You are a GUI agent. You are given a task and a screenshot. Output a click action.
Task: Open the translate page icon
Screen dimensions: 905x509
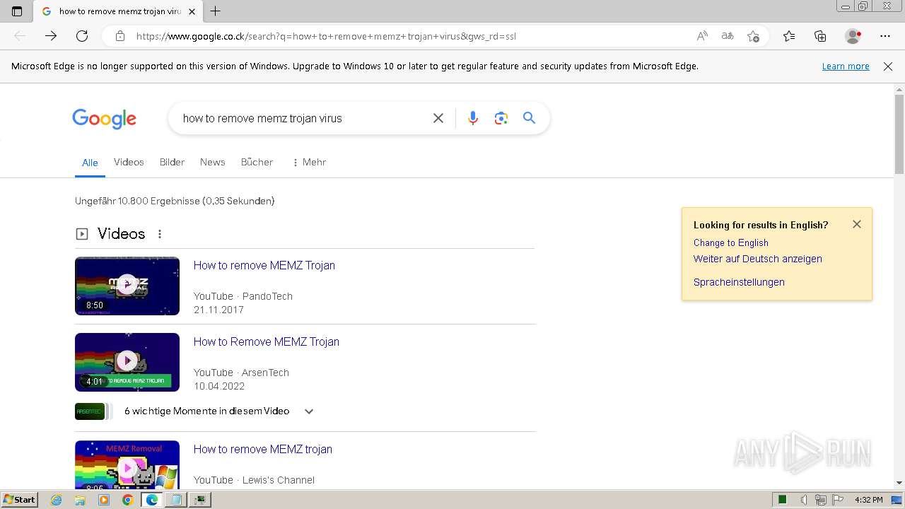coord(728,36)
